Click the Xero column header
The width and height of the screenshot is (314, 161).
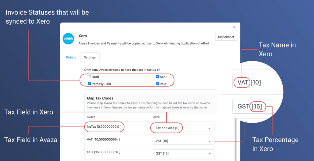(x=156, y=117)
